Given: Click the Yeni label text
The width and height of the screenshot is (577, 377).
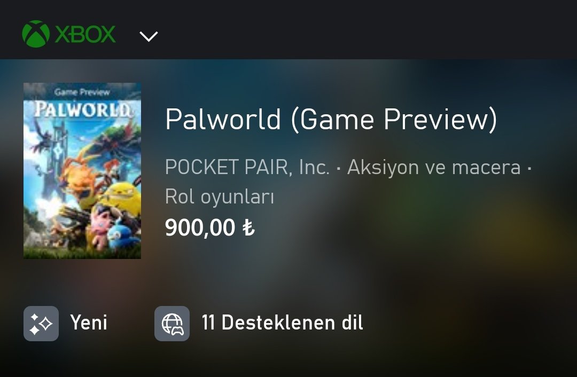Looking at the screenshot, I should point(89,323).
